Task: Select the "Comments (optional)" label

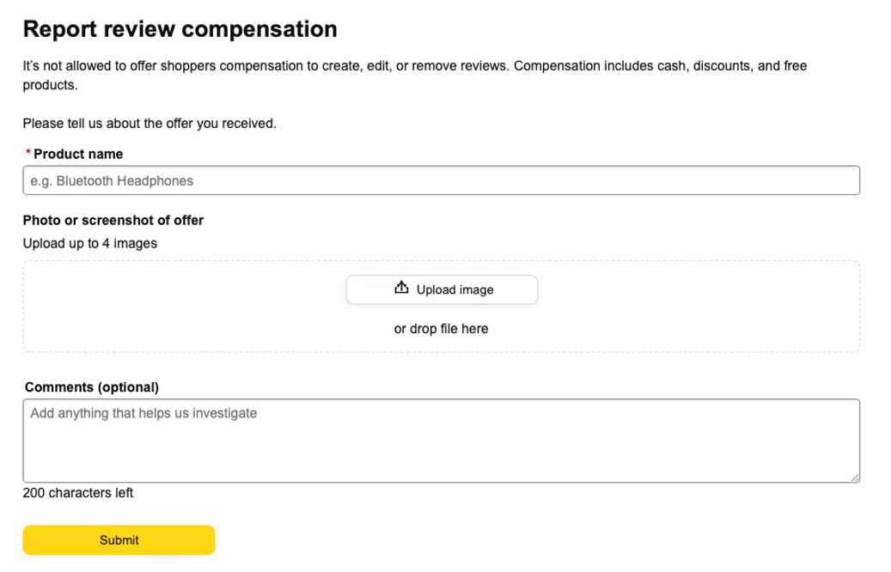Action: (92, 387)
